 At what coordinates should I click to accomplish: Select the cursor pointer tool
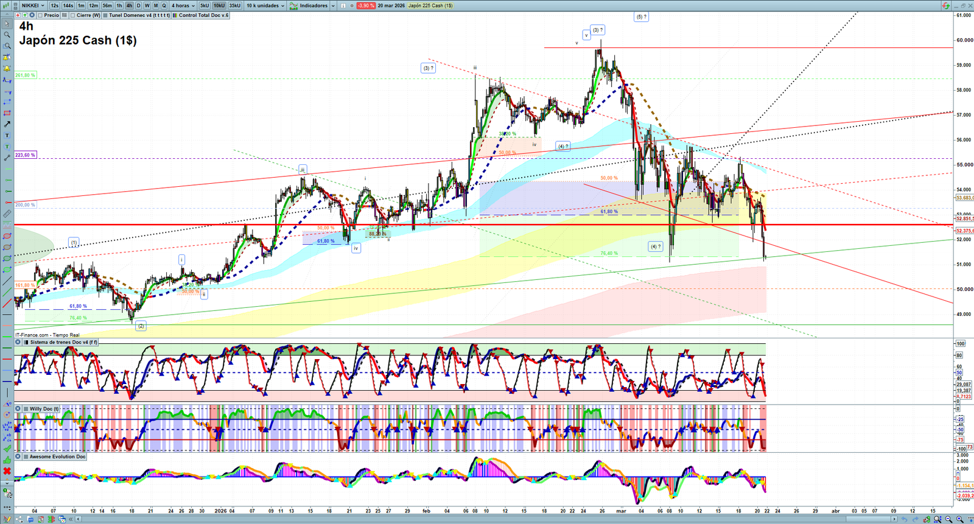point(7,24)
